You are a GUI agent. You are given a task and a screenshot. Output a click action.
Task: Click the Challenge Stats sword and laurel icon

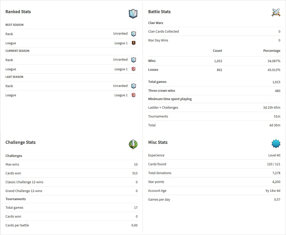click(x=133, y=144)
